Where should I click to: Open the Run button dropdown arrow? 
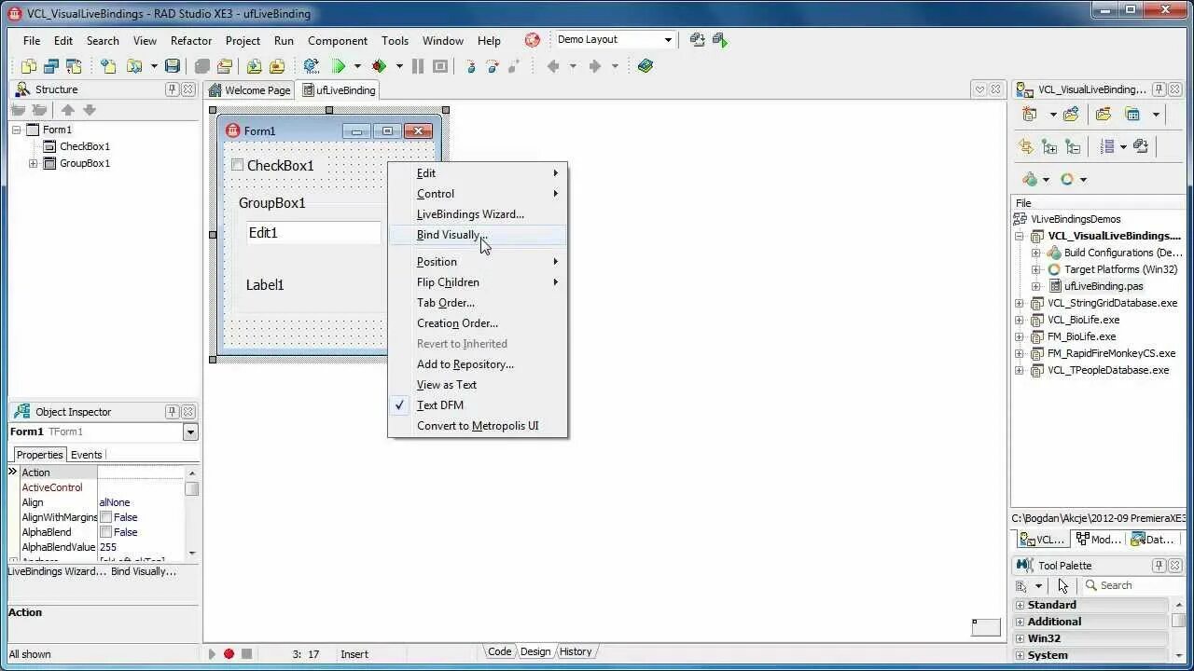point(357,66)
